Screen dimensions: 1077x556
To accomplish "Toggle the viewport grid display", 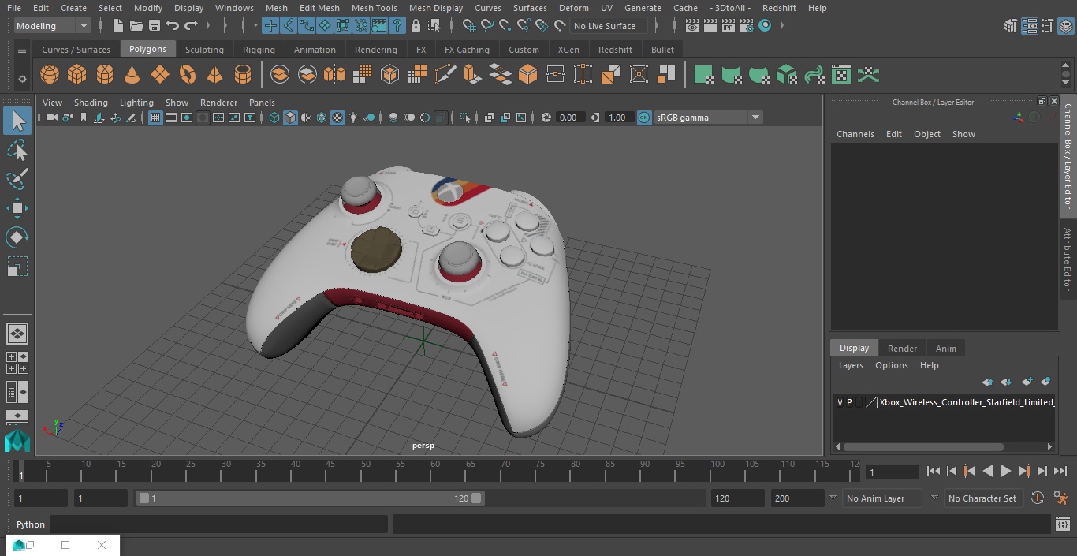I will [x=155, y=118].
